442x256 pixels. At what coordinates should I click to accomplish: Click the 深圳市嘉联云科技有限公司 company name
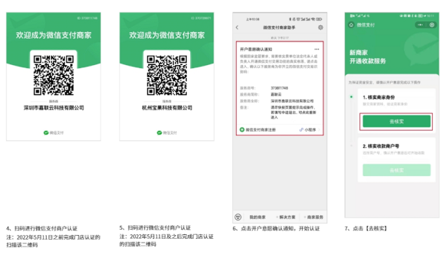(x=54, y=108)
